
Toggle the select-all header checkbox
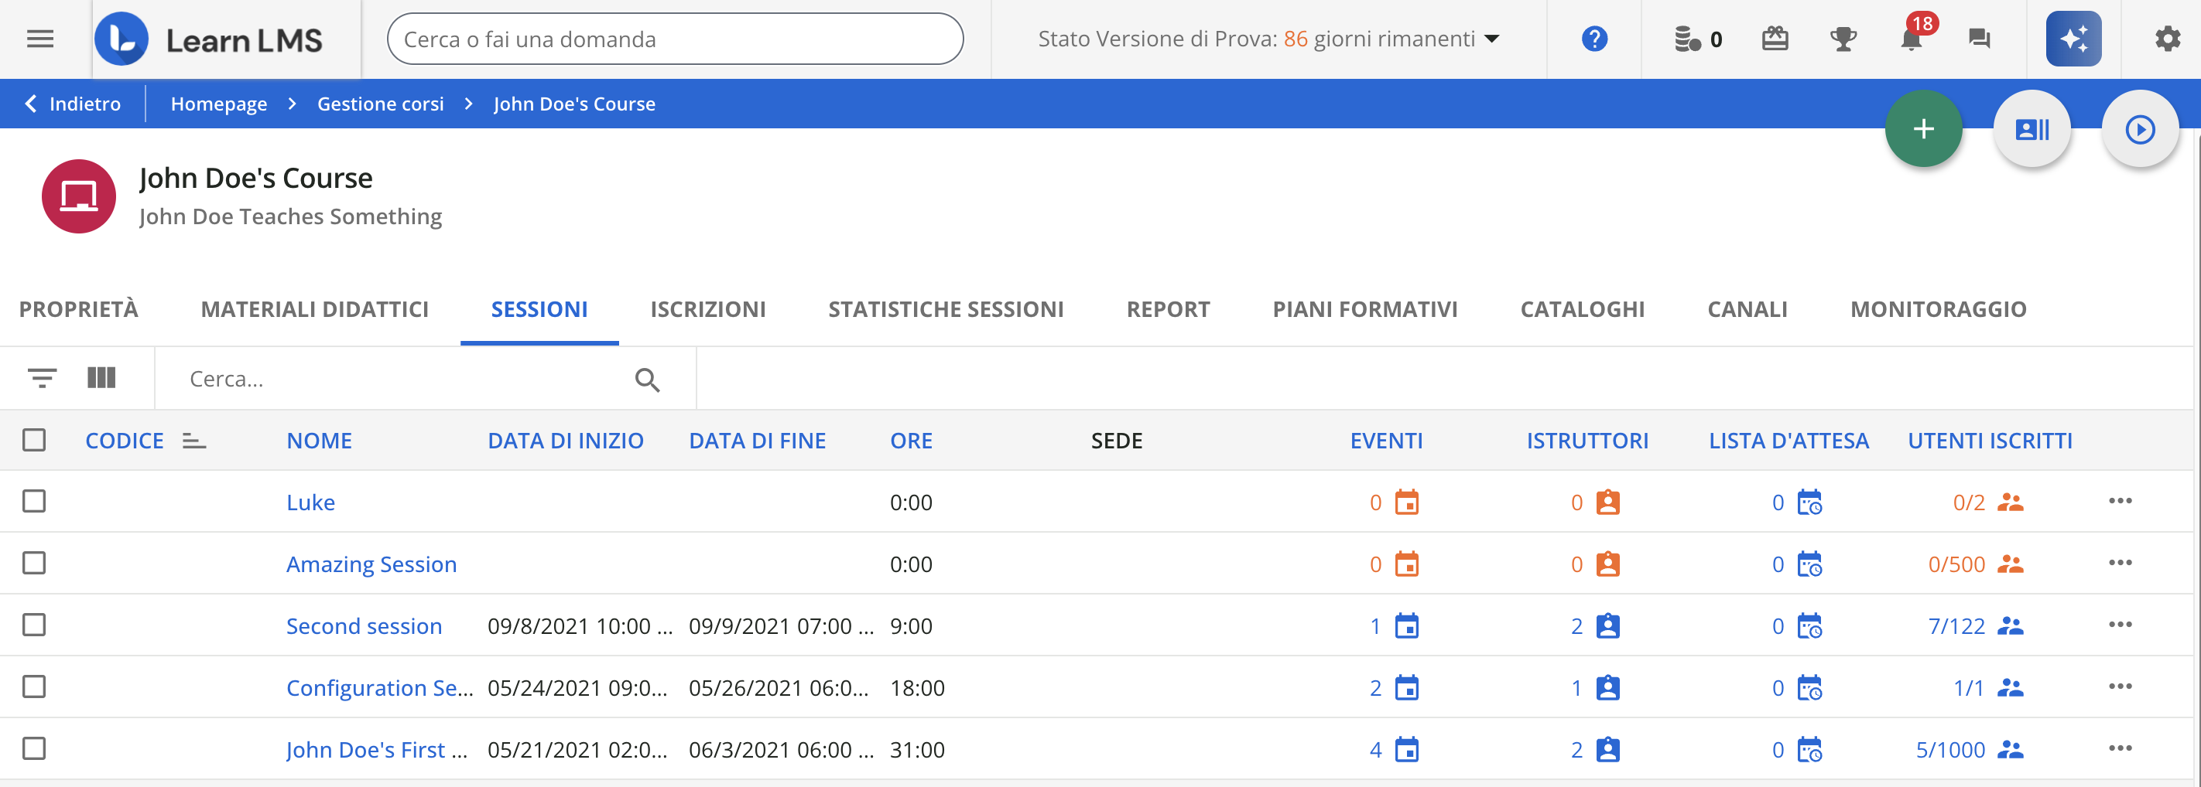click(34, 441)
